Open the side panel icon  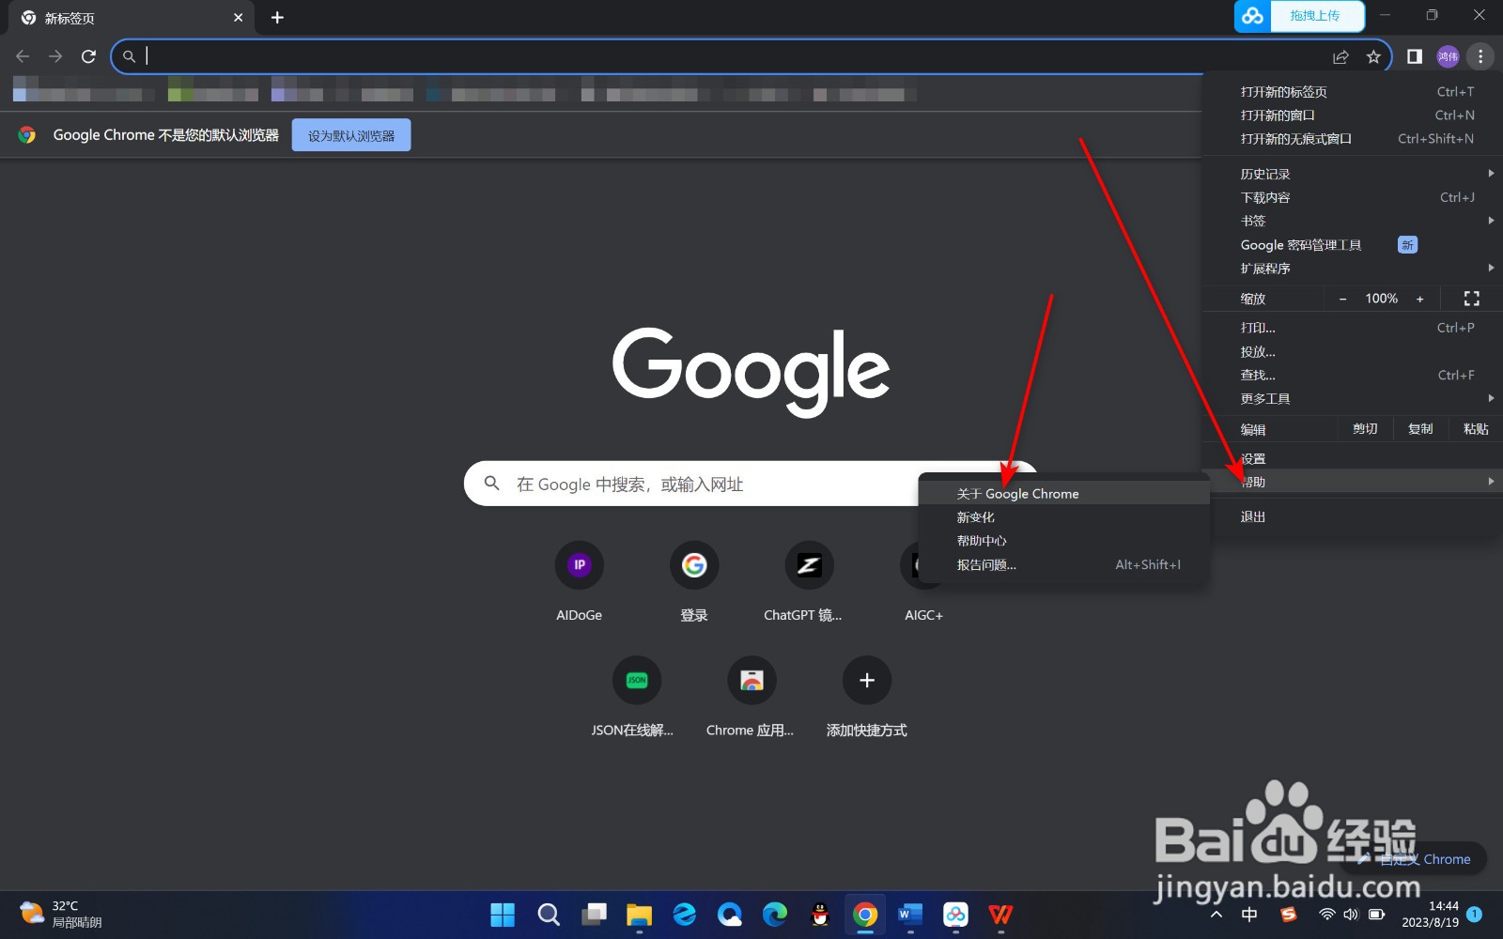1414,56
